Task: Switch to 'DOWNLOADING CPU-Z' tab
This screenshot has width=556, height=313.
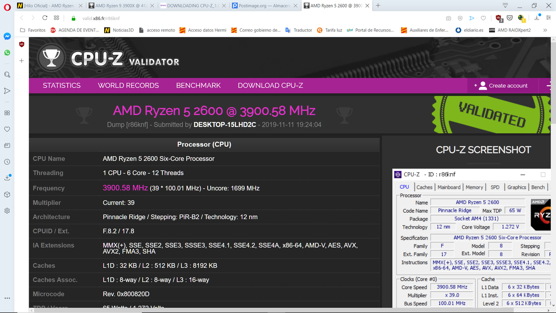Action: [x=192, y=6]
